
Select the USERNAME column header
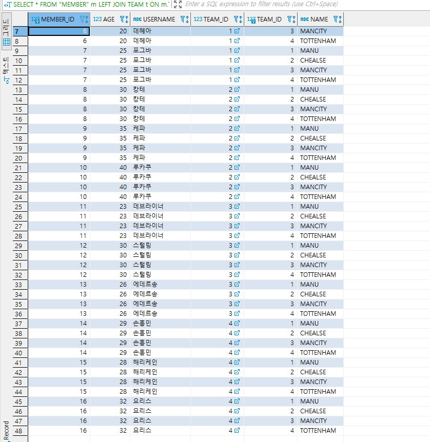pyautogui.click(x=159, y=19)
